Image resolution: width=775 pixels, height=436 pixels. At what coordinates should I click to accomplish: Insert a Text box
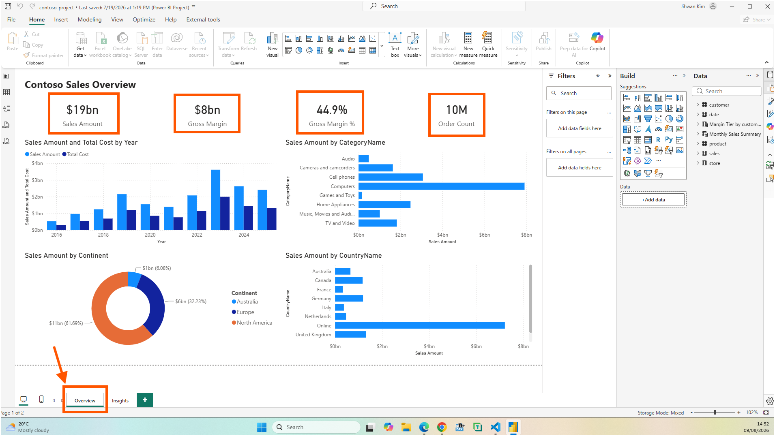[x=395, y=45]
